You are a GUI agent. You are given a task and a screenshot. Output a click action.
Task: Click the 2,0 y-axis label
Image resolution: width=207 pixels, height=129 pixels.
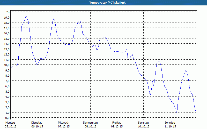click(8, 107)
